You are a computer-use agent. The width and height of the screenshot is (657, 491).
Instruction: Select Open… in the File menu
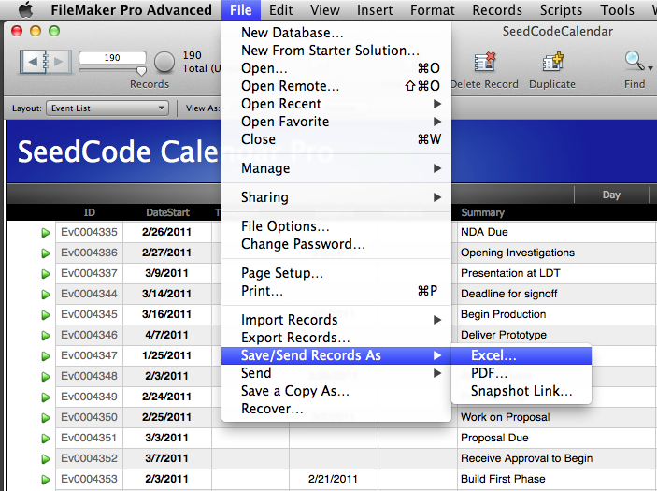pyautogui.click(x=336, y=68)
